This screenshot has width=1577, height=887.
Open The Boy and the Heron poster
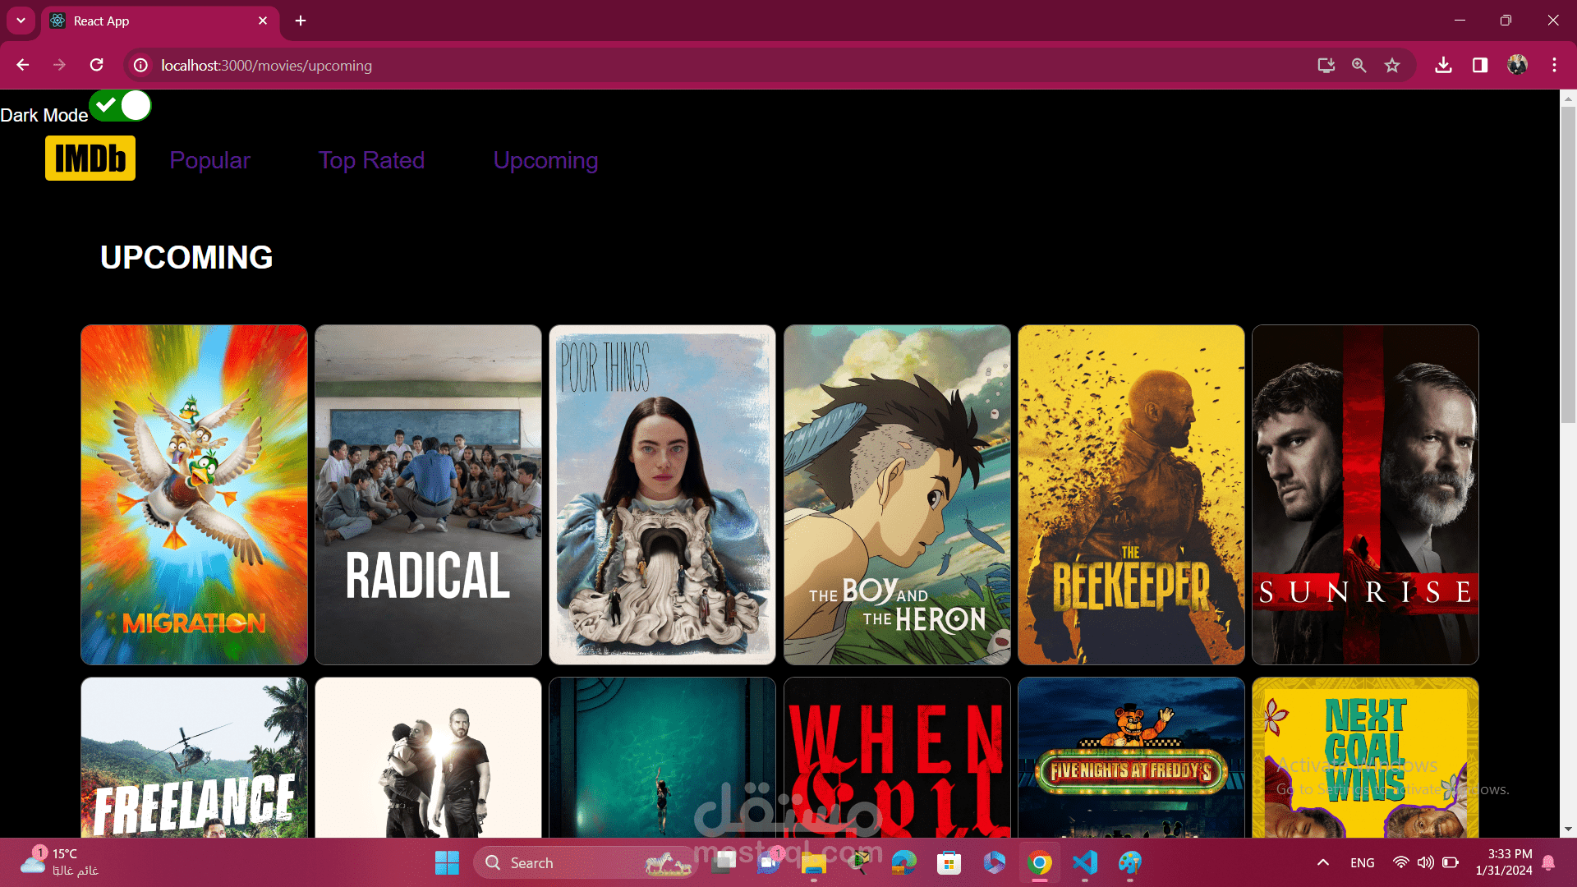(897, 494)
